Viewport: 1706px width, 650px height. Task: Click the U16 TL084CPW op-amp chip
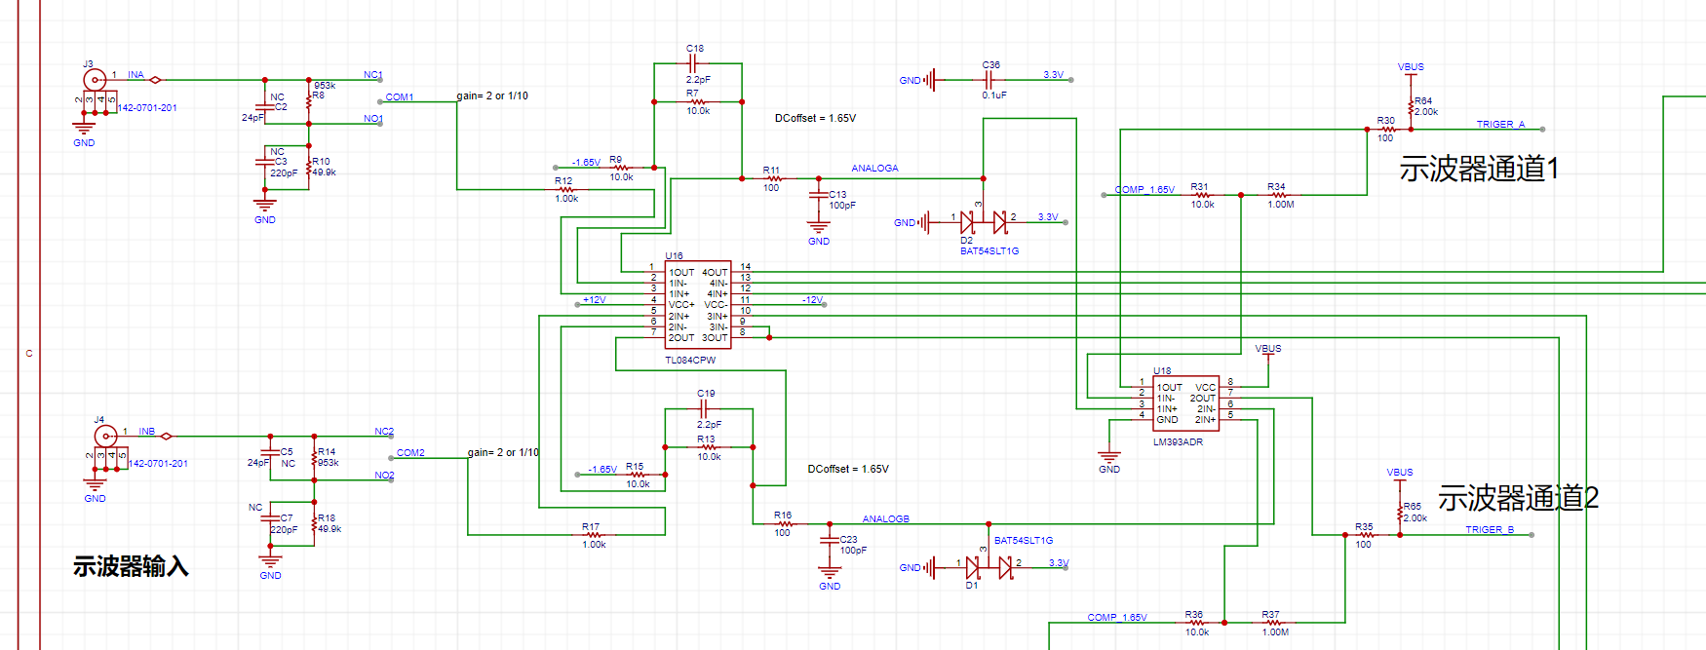pos(697,305)
